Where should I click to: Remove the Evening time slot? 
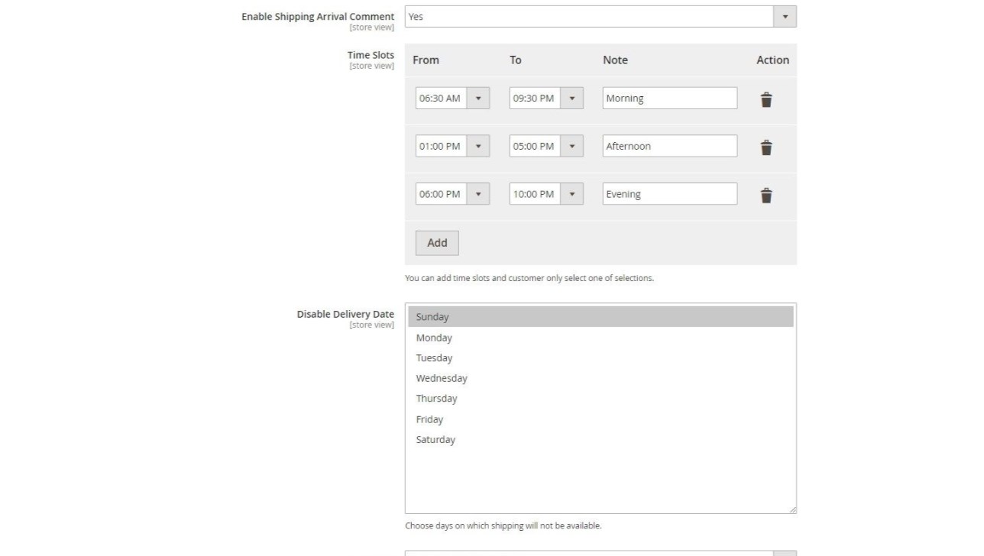coord(766,196)
